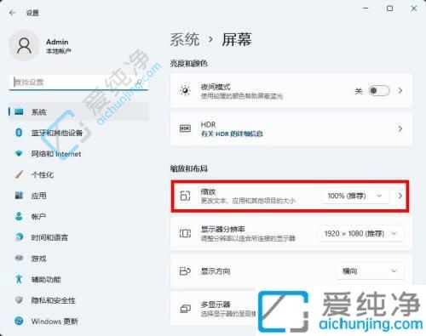This screenshot has width=426, height=336.
Task: Click the Bluetooth icon in sidebar
Action: pos(19,133)
